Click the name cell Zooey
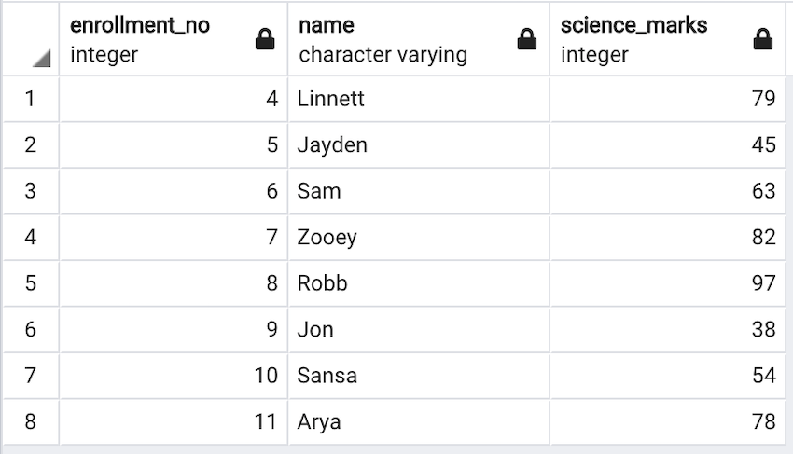Image resolution: width=793 pixels, height=454 pixels. click(418, 237)
